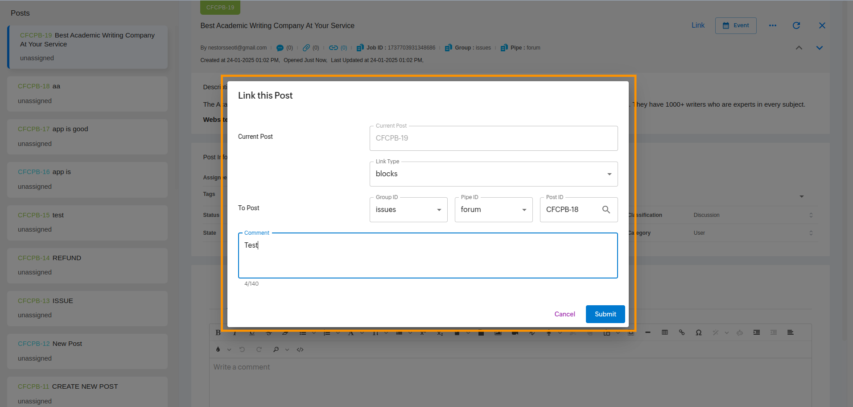Decrease indent in comment editor
853x407 pixels.
pyautogui.click(x=774, y=332)
